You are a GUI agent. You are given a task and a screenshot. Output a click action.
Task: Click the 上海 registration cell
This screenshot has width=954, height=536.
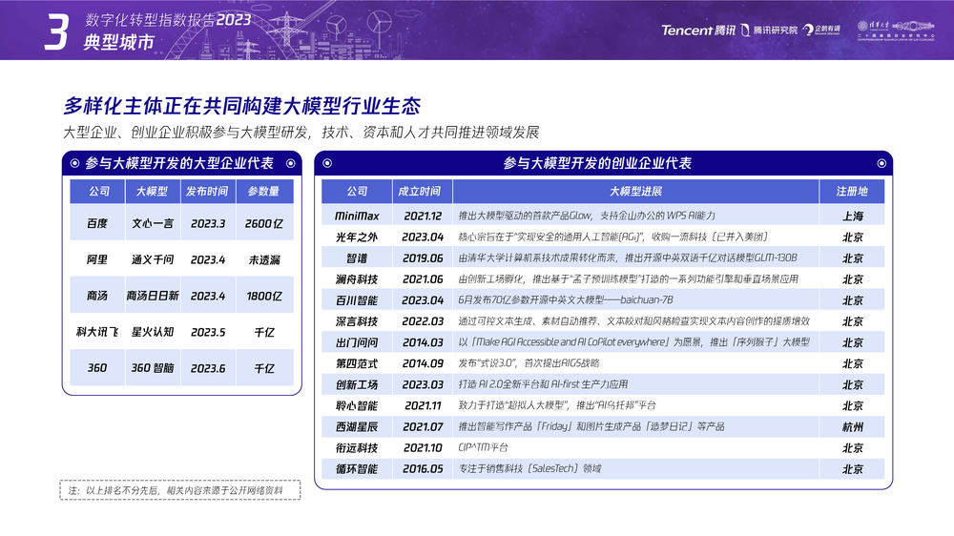click(x=852, y=216)
